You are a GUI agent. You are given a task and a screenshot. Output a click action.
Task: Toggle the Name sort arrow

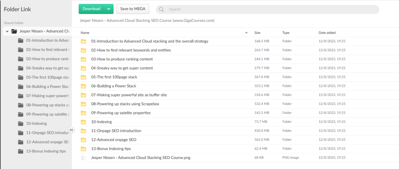(246, 33)
